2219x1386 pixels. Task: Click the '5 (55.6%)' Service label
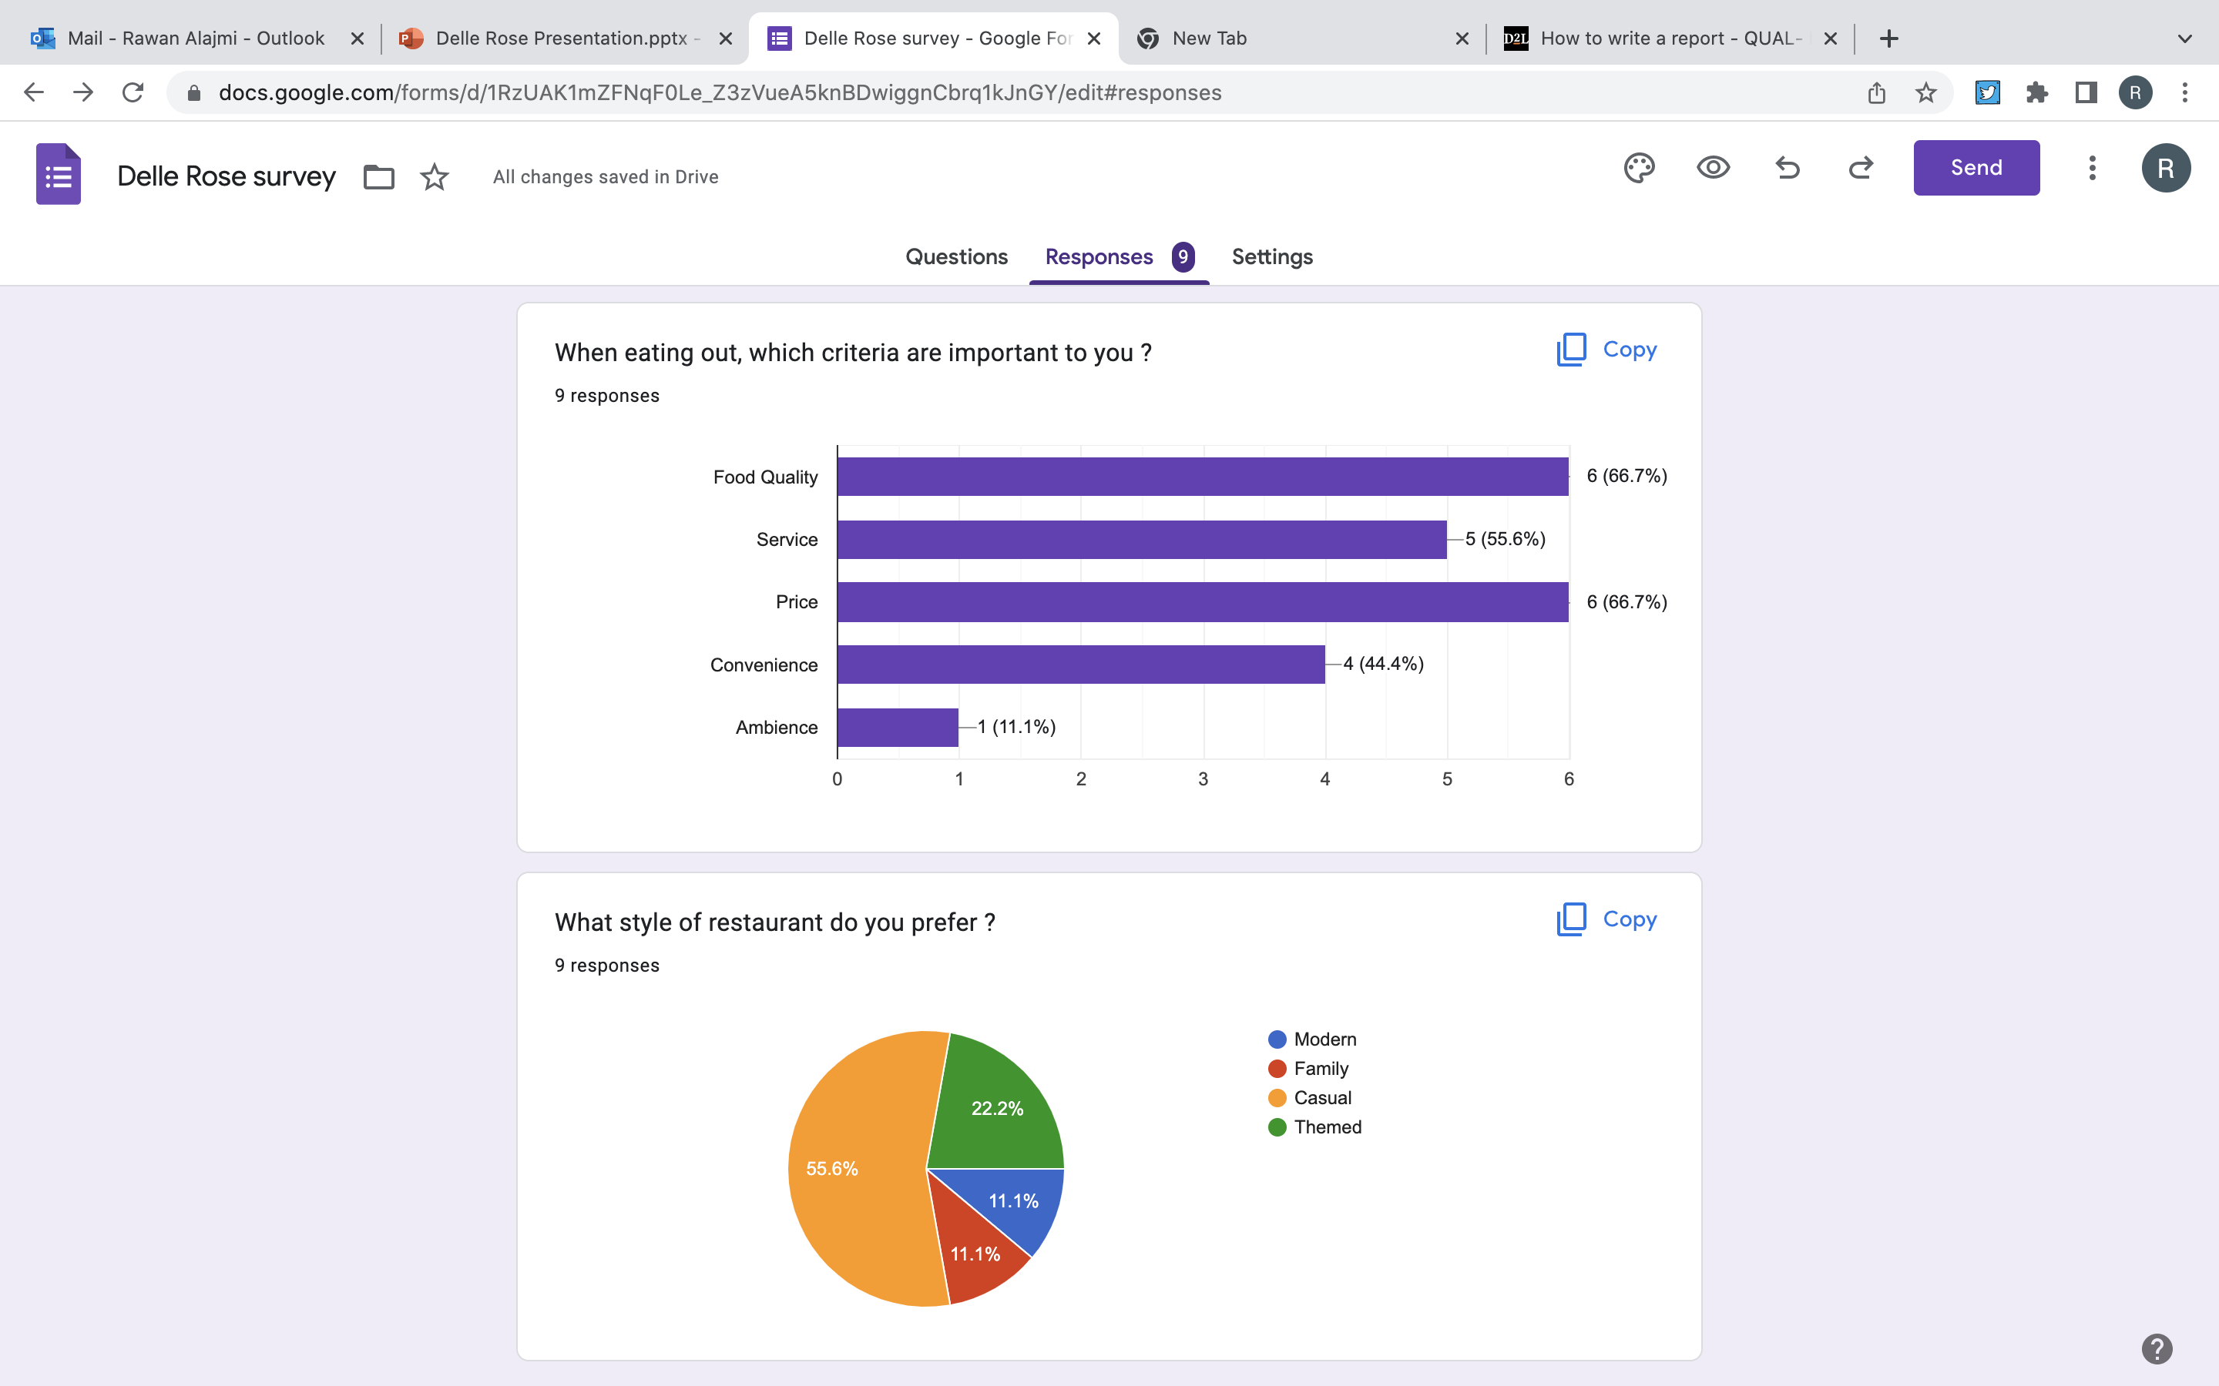[1505, 539]
